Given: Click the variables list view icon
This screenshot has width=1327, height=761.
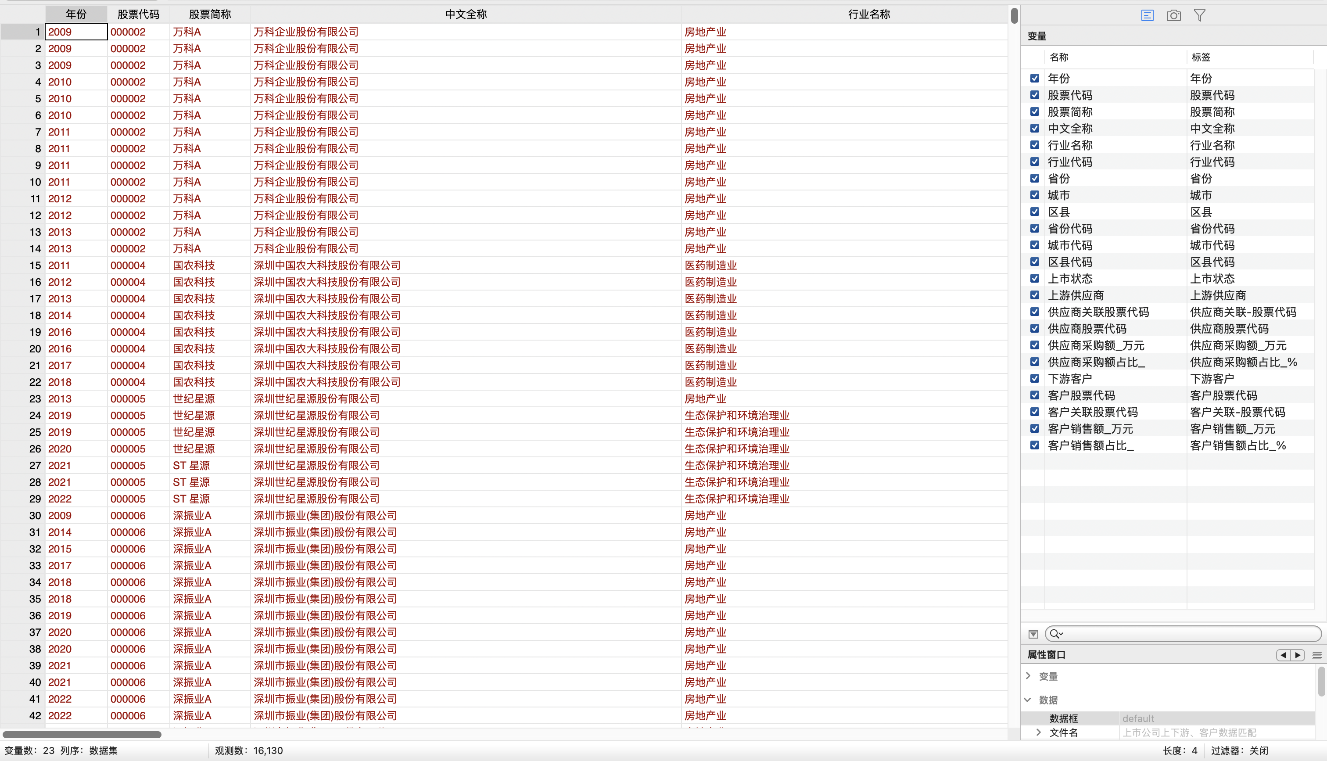Looking at the screenshot, I should click(x=1147, y=15).
